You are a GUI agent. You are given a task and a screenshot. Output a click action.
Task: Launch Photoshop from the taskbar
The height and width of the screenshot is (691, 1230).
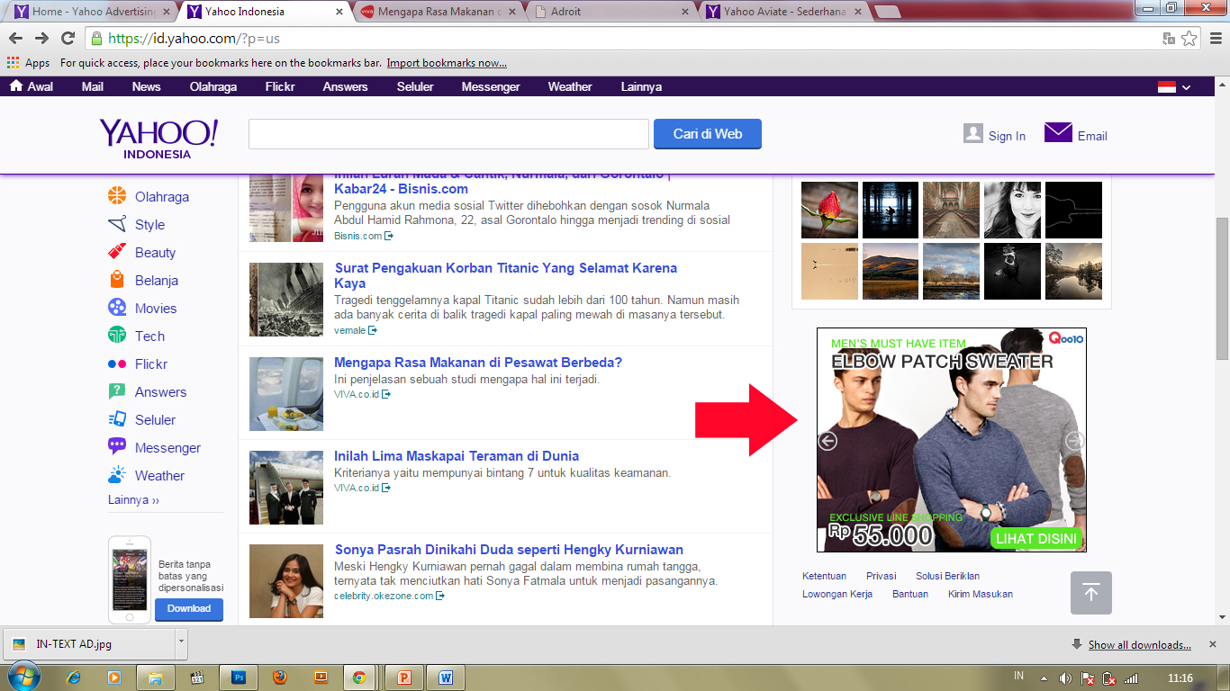coord(240,678)
